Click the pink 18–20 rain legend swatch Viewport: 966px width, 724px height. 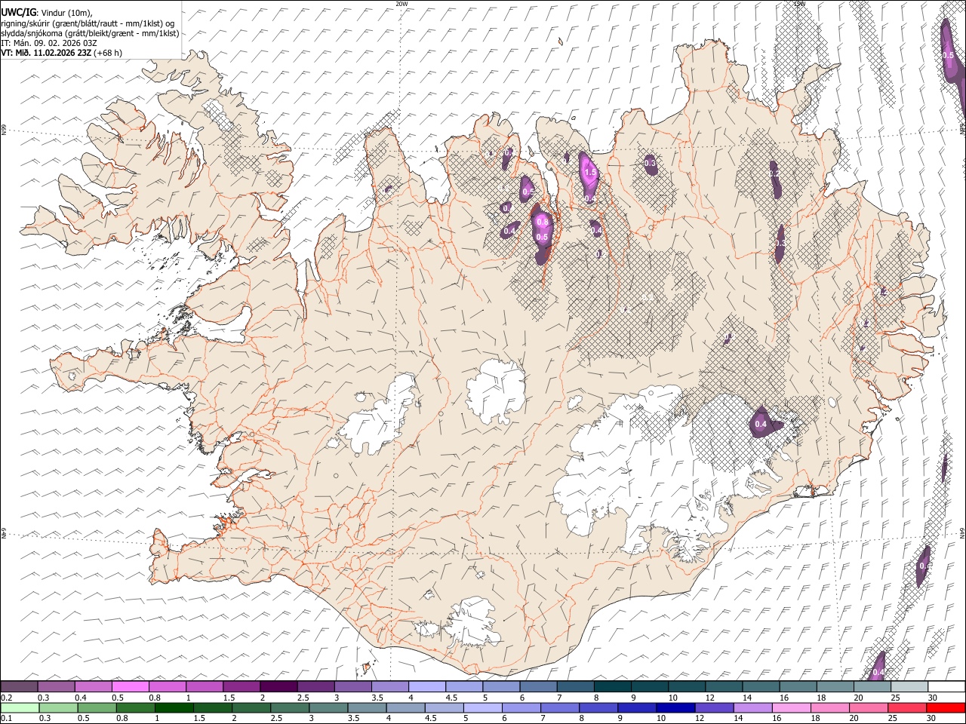(x=829, y=707)
